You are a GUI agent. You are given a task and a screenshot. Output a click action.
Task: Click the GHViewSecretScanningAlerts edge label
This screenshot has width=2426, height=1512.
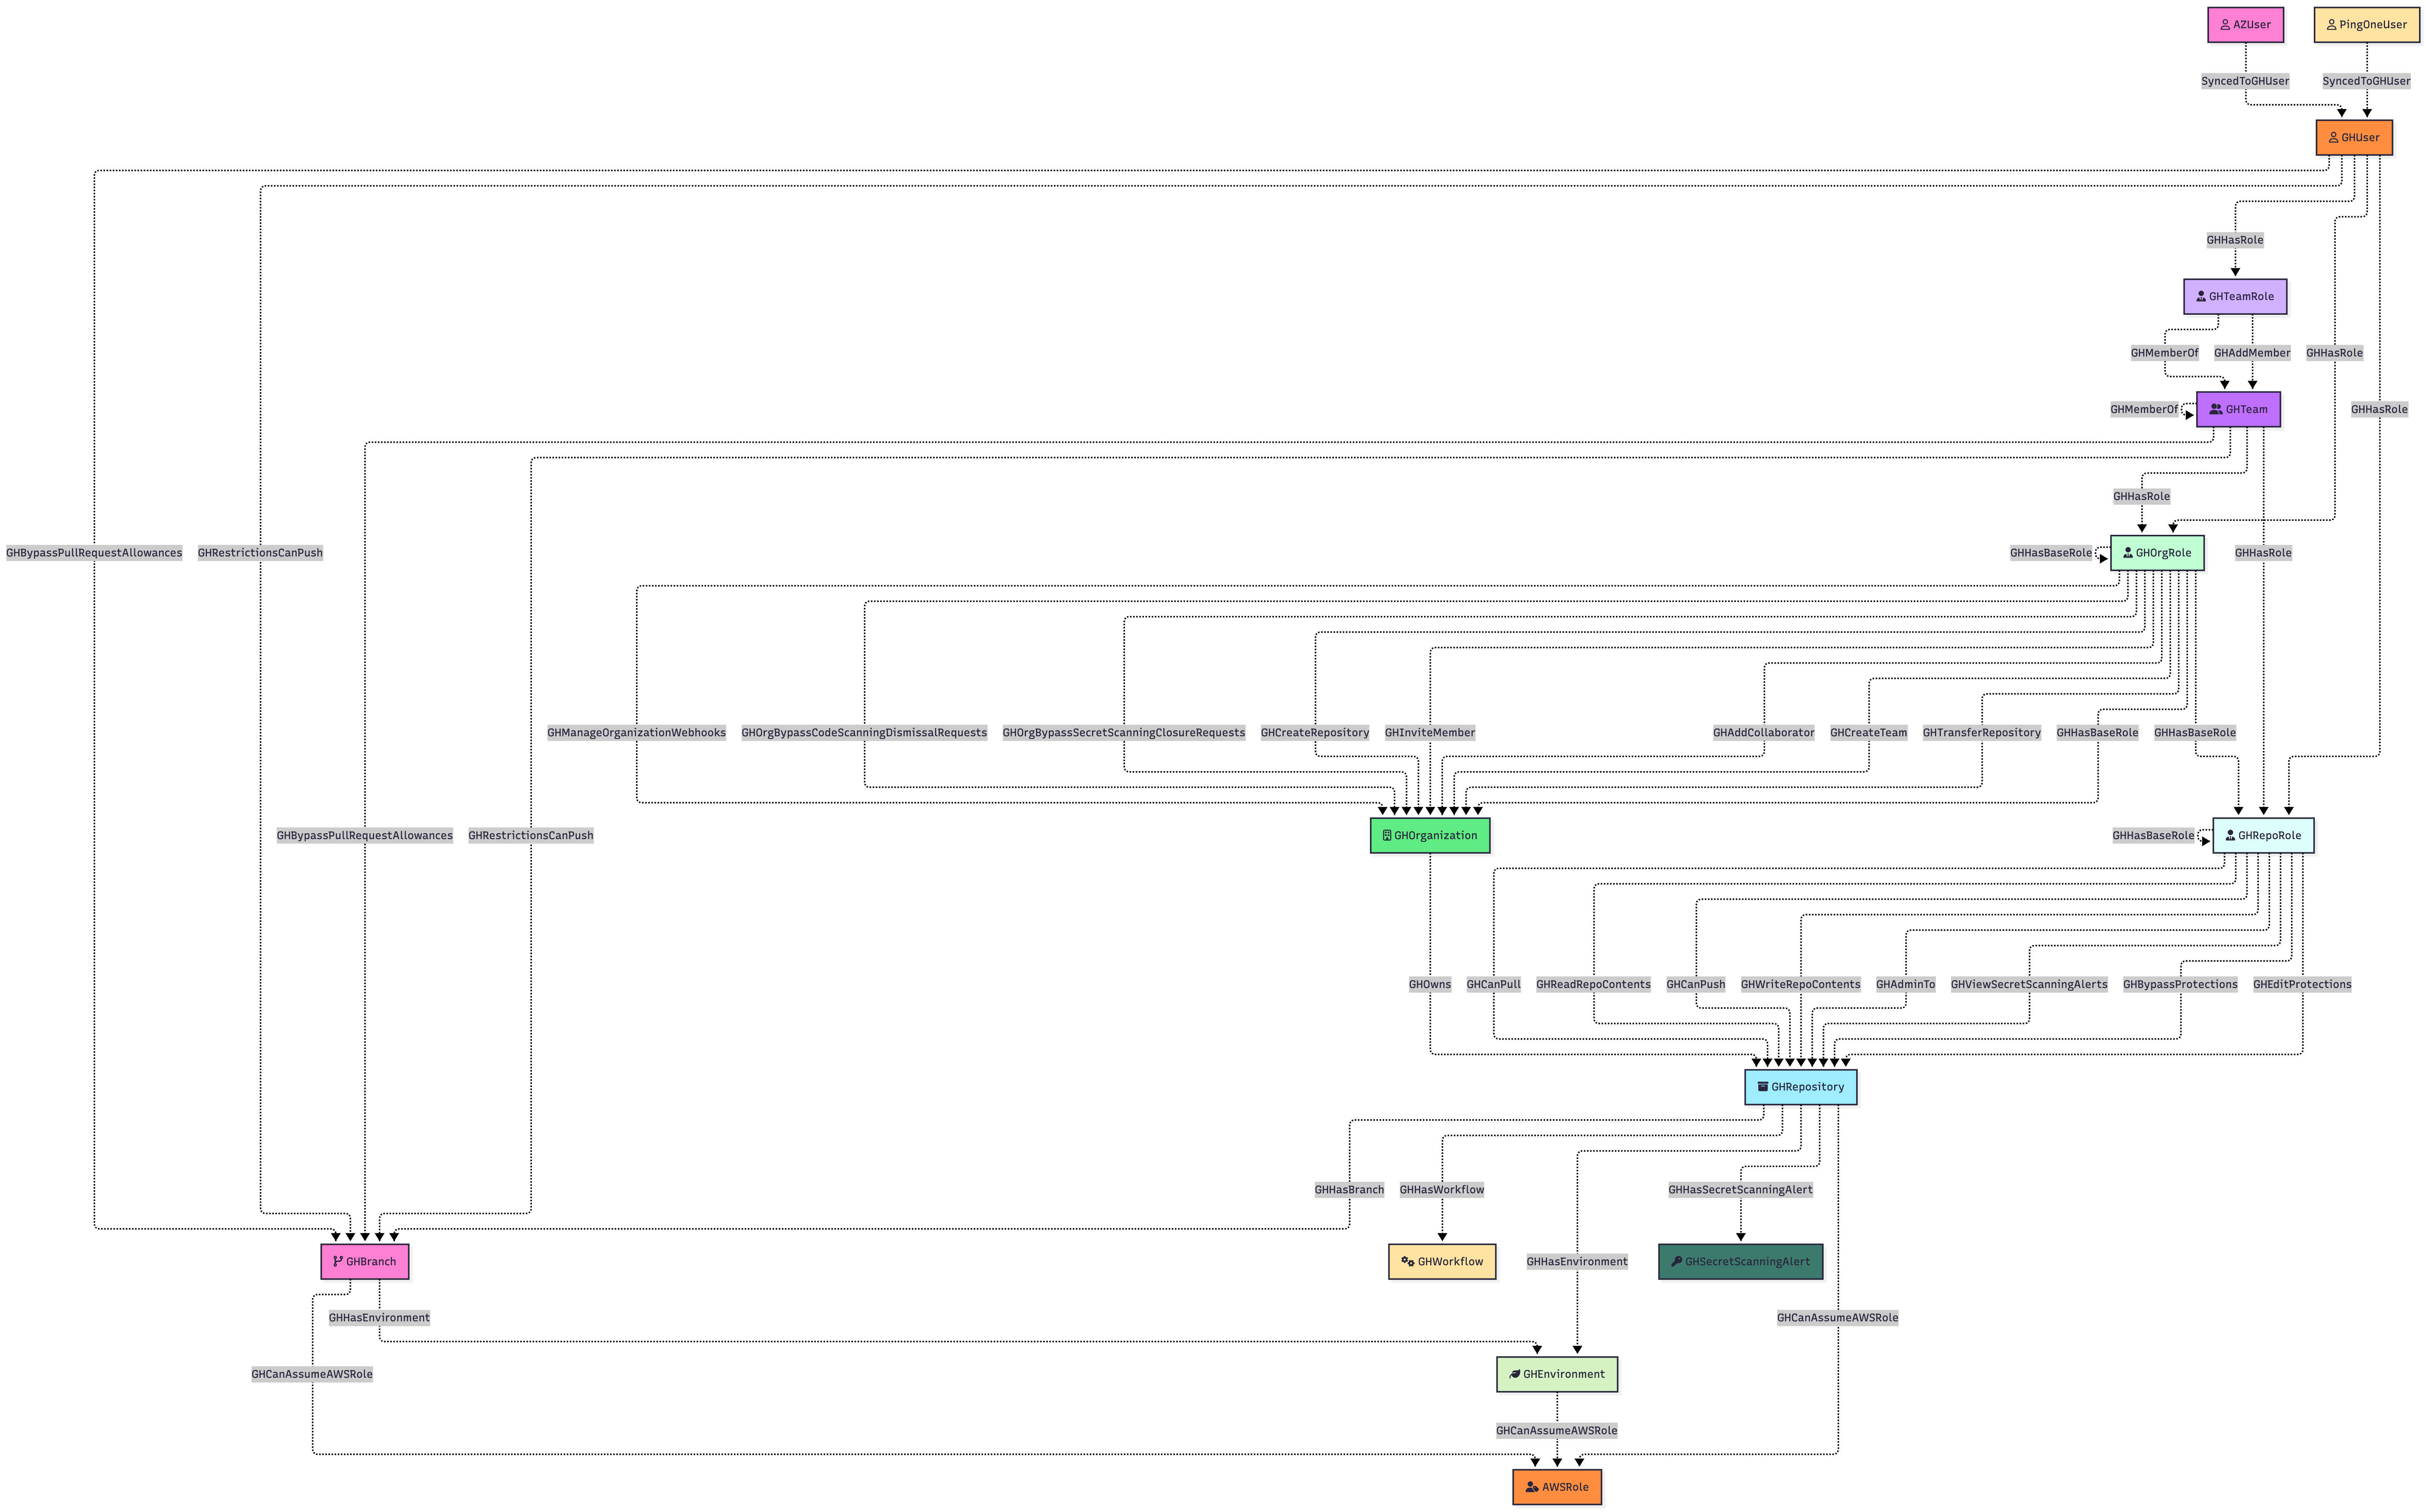(x=2029, y=985)
